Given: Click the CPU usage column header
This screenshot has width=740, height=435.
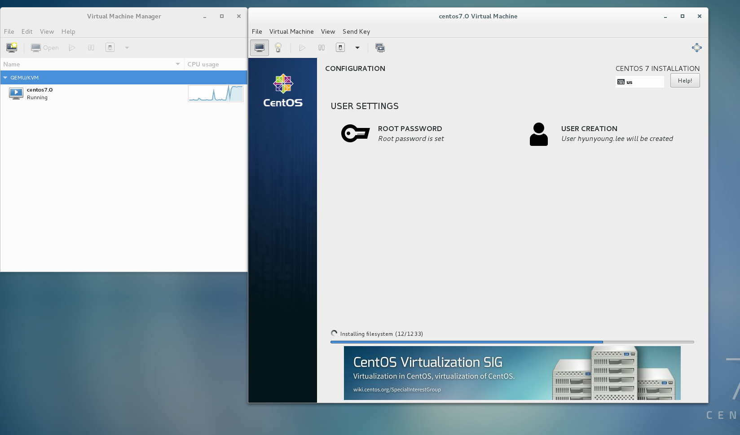Looking at the screenshot, I should pos(216,64).
